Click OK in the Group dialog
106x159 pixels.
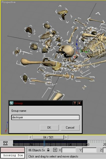pyautogui.click(x=49, y=127)
